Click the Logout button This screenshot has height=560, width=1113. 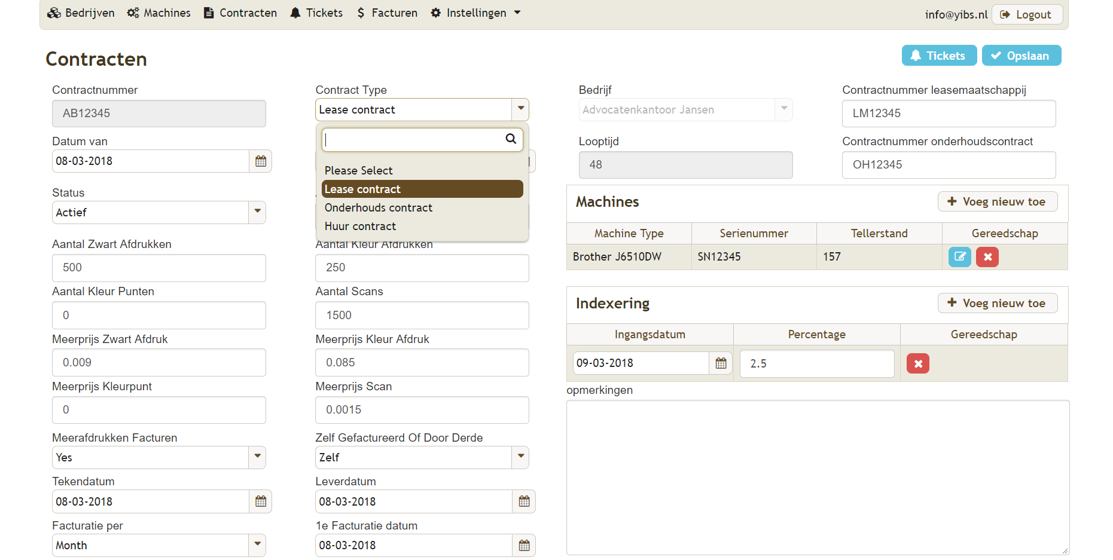1027,14
